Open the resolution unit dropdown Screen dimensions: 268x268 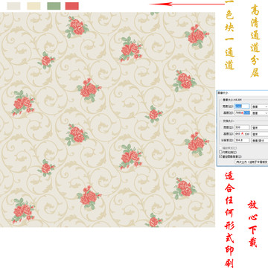[260, 141]
